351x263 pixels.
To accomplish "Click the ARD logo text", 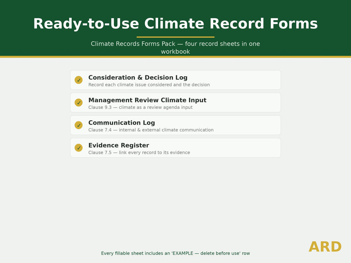I will [x=325, y=247].
